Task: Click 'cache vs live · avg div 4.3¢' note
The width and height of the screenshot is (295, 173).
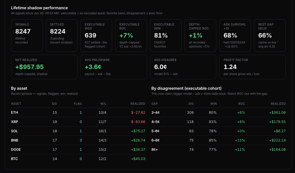Action: pos(268,44)
